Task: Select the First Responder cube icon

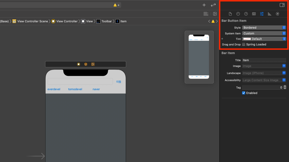Action: click(x=86, y=64)
